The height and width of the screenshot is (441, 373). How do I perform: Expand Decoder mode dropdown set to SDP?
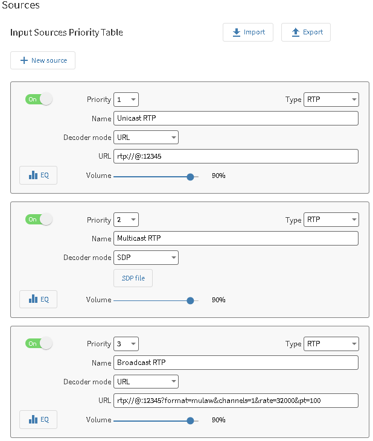click(x=146, y=258)
